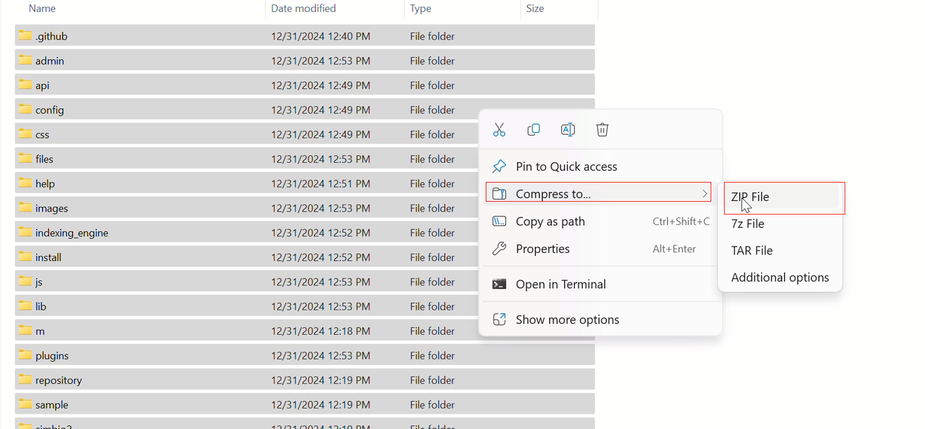Select the Rename icon

point(568,130)
